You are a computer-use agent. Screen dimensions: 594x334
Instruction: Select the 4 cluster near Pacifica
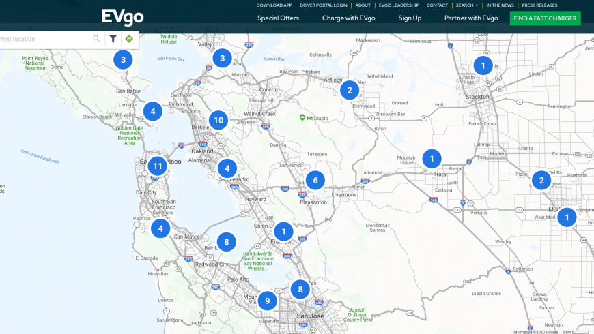[x=160, y=228]
